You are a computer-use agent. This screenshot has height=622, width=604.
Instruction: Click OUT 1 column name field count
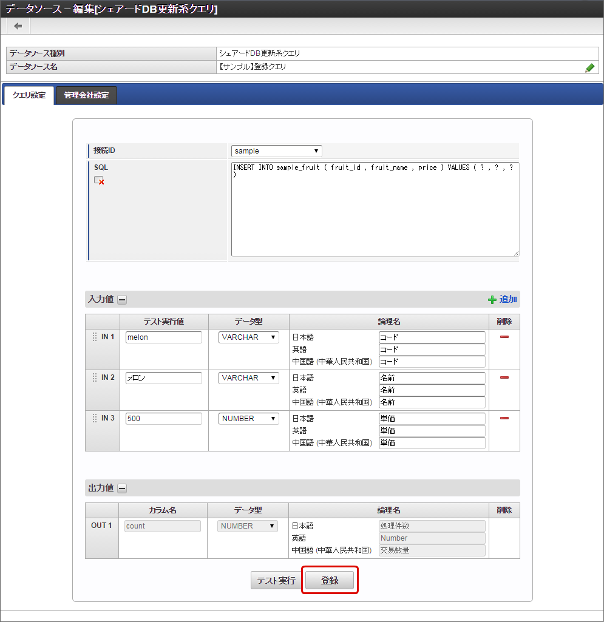(162, 526)
